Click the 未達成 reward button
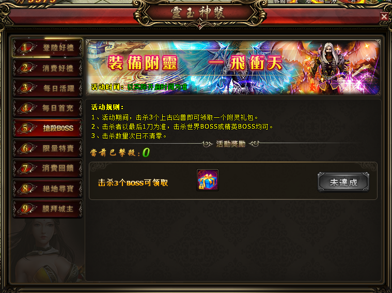The image size is (392, 293). point(343,182)
